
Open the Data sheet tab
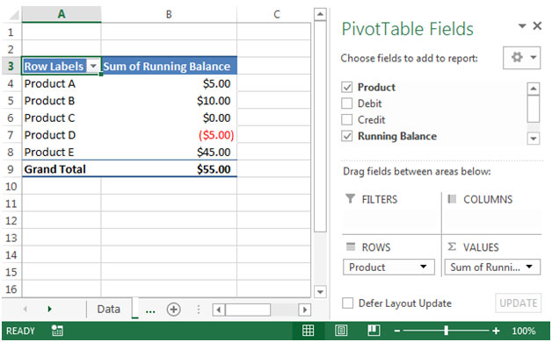[108, 309]
